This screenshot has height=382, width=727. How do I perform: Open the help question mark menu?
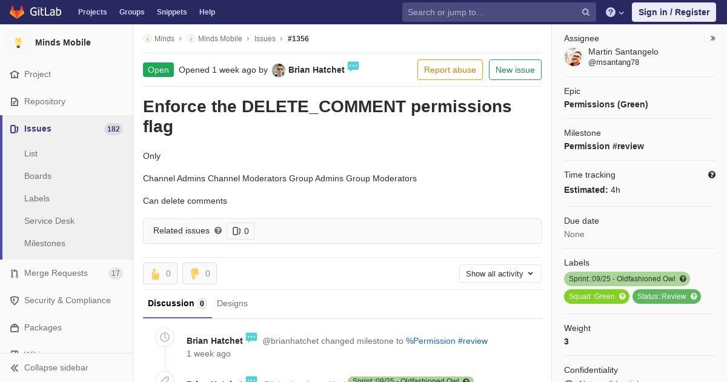click(615, 12)
